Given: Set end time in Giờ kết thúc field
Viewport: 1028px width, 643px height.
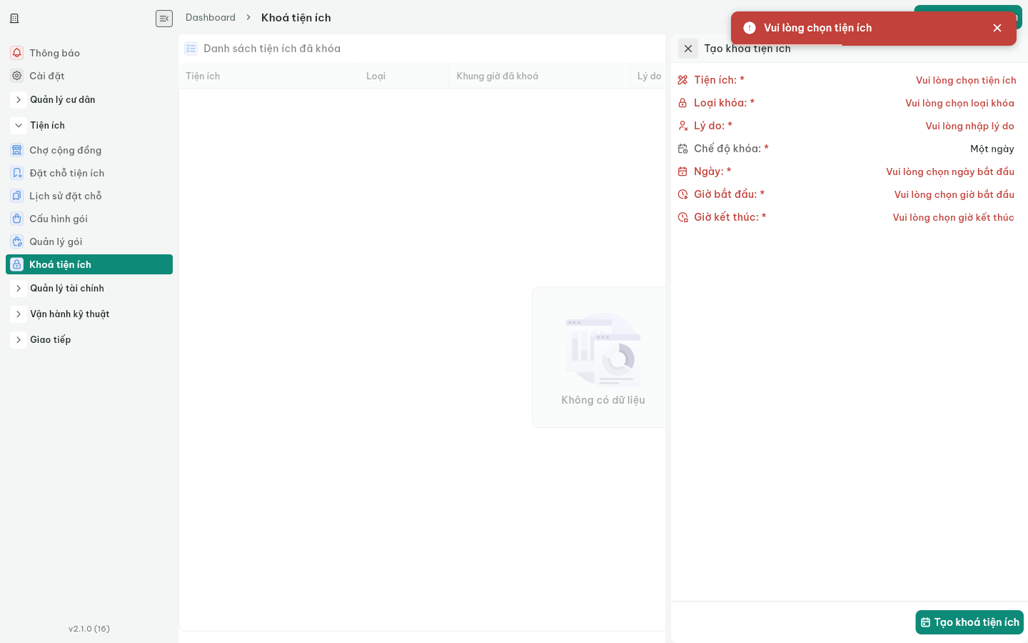Looking at the screenshot, I should (954, 217).
